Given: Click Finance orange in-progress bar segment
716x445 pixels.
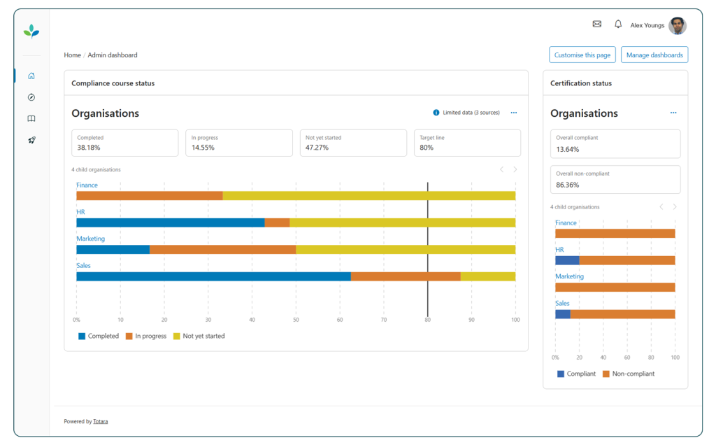Looking at the screenshot, I should click(x=150, y=196).
